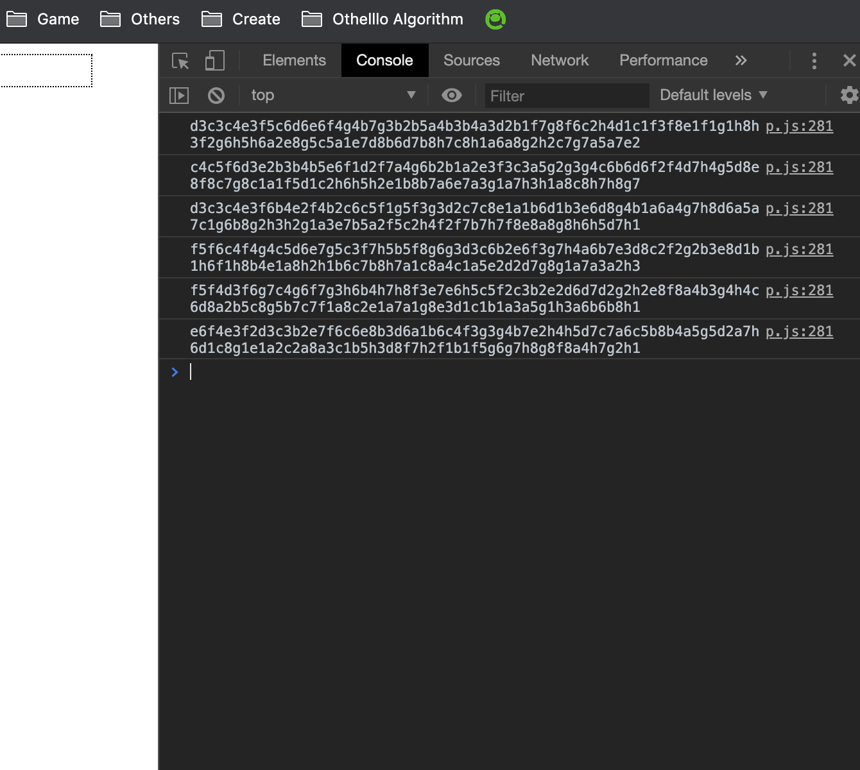Show more DevTools tabs chevron

(x=741, y=60)
